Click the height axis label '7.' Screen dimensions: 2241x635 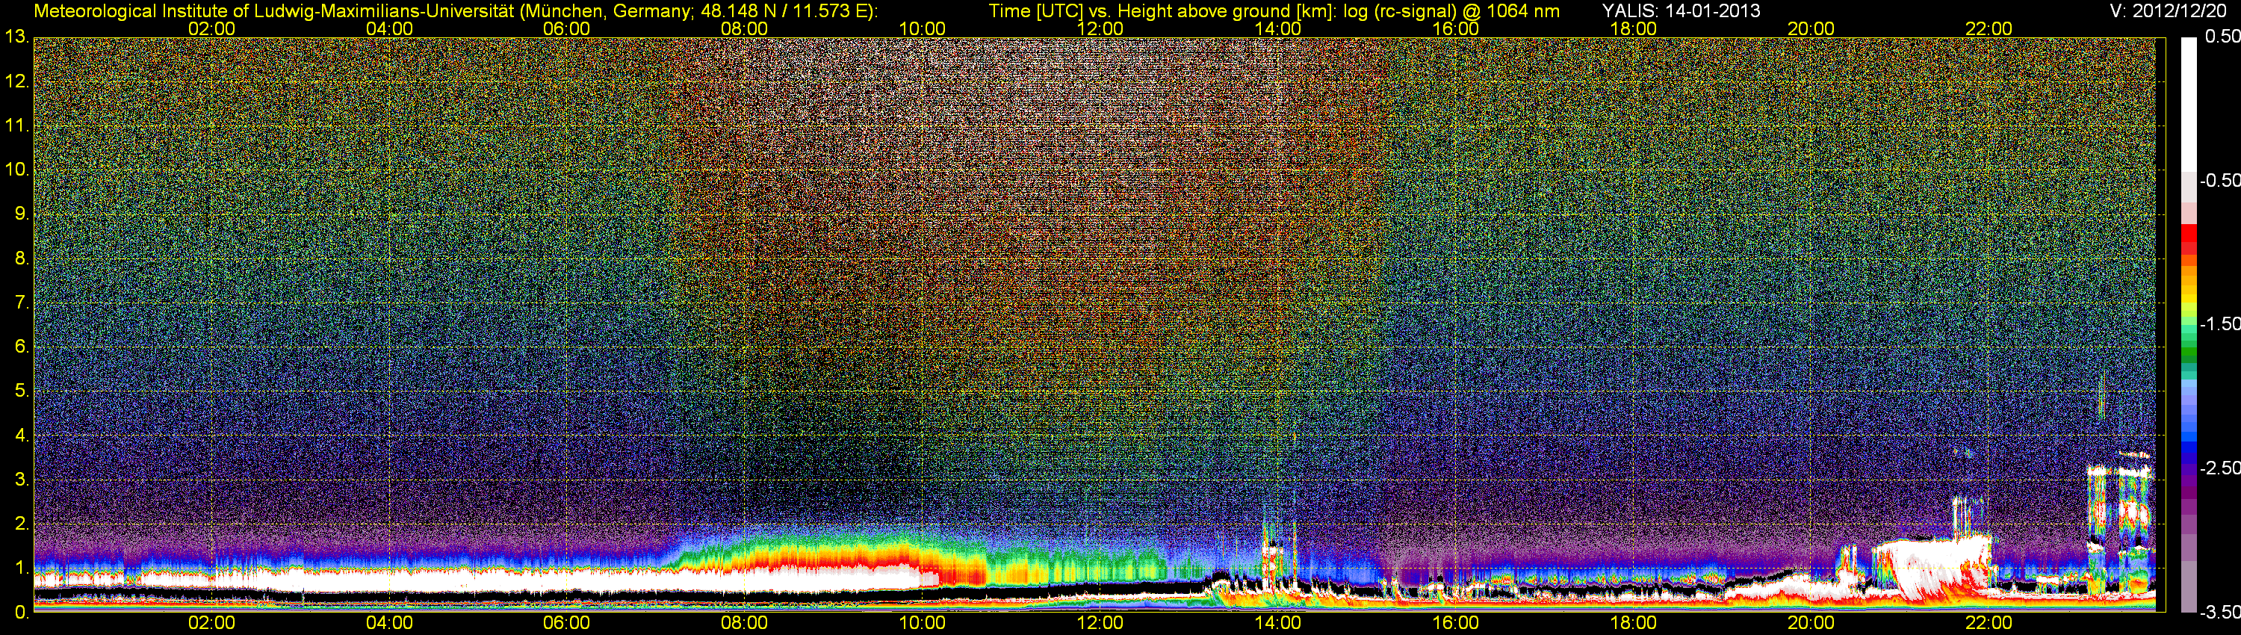tap(22, 303)
